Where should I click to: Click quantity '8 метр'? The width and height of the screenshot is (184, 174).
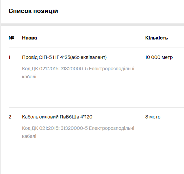point(153,117)
